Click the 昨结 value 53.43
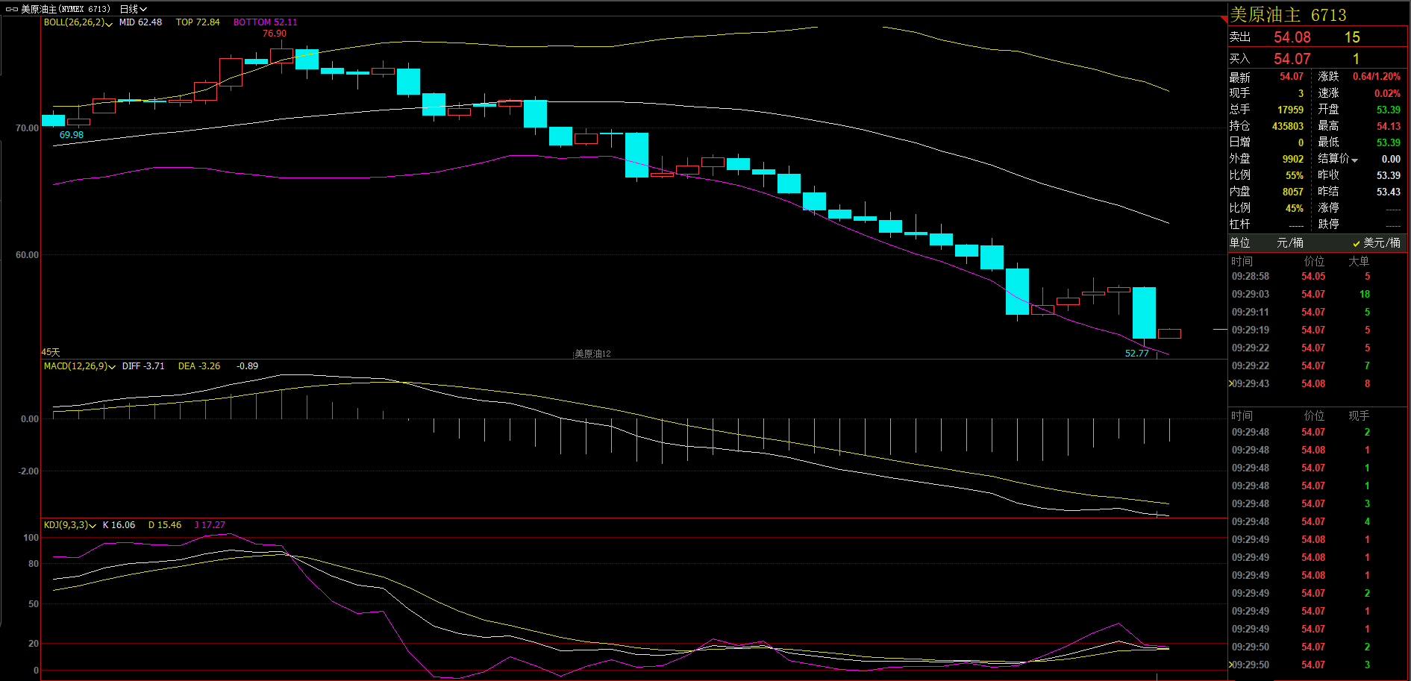Screen dimensions: 1411x681 click(1389, 192)
